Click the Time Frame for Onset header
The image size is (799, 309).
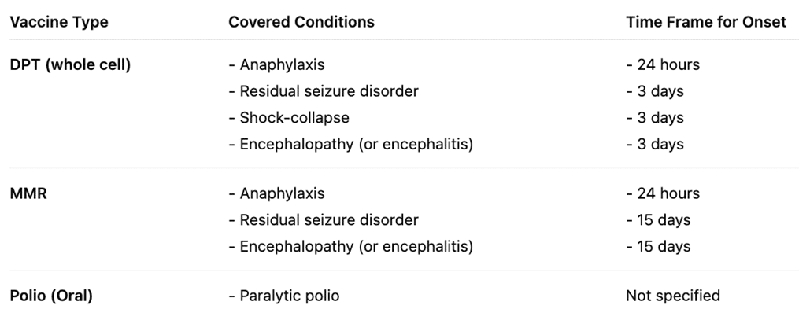(x=706, y=22)
